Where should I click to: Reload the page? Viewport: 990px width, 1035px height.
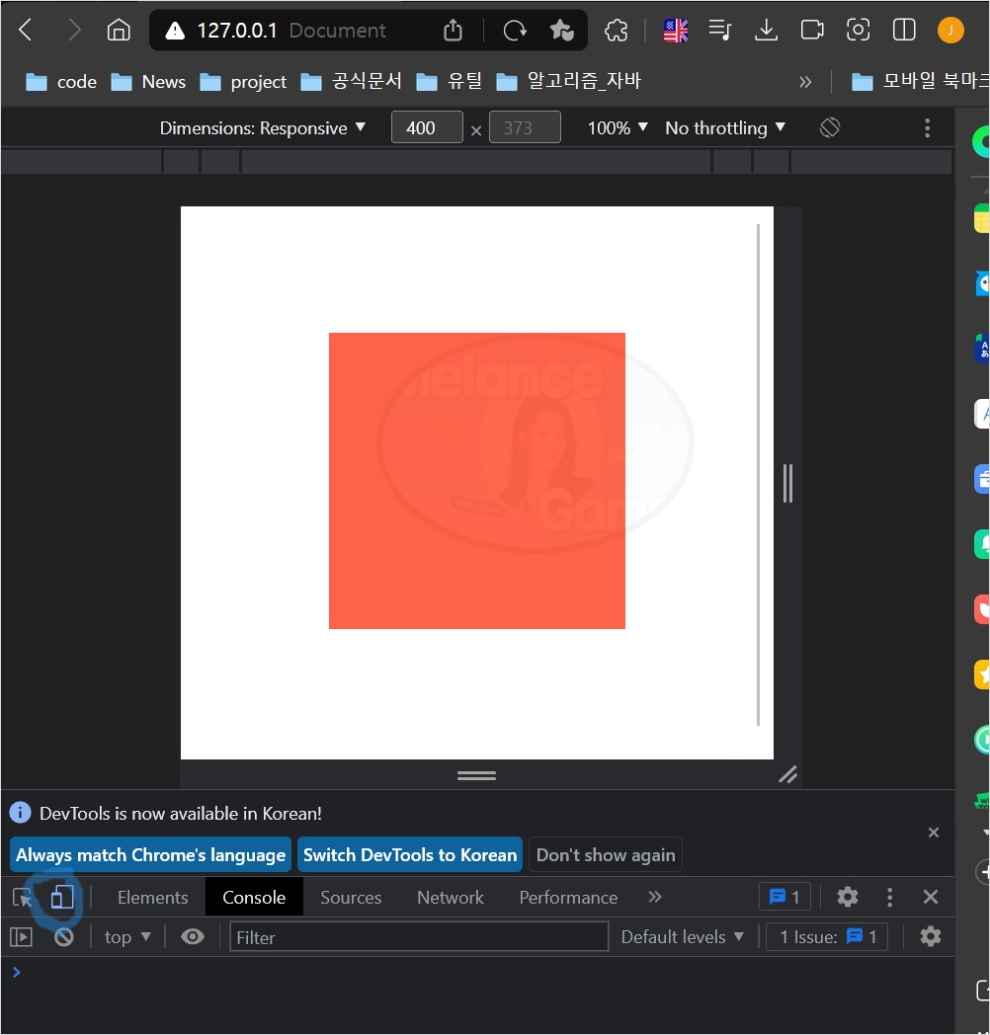pyautogui.click(x=515, y=30)
